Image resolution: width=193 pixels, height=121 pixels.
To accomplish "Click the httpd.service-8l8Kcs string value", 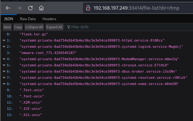I will click(x=92, y=41).
